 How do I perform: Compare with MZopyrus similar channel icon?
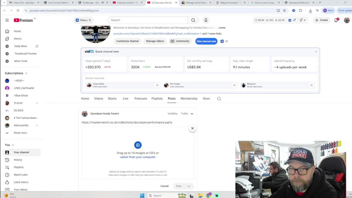pos(311,85)
